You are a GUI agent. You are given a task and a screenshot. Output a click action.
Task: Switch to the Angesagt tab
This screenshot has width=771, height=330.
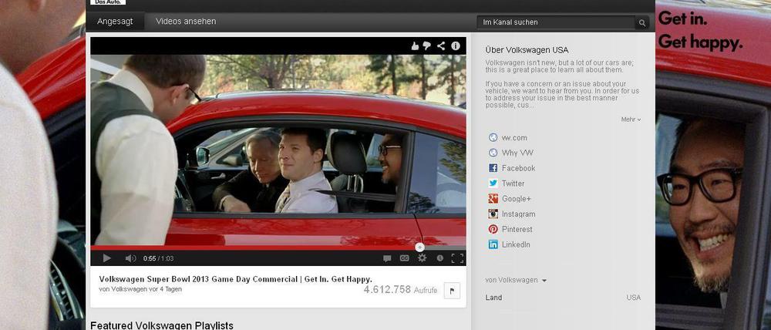tap(115, 22)
